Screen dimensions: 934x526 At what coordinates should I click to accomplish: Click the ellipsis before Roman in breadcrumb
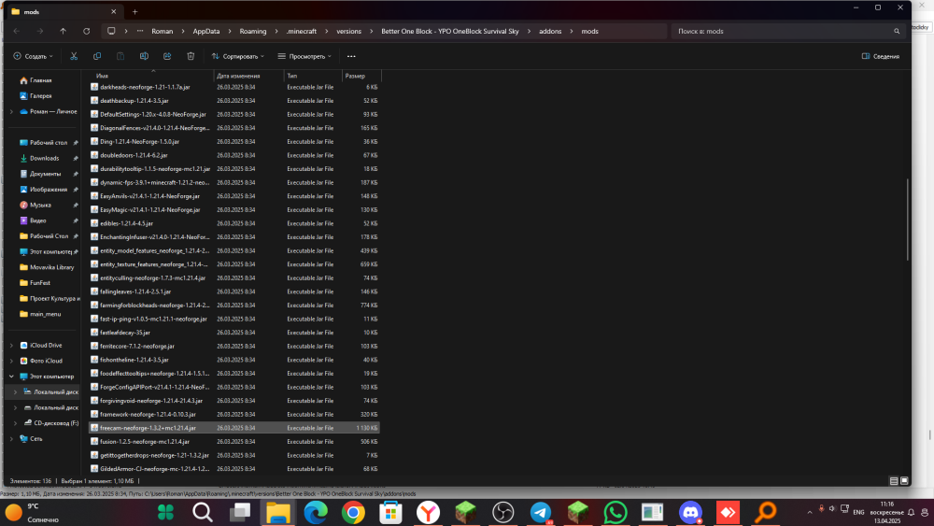click(x=140, y=31)
